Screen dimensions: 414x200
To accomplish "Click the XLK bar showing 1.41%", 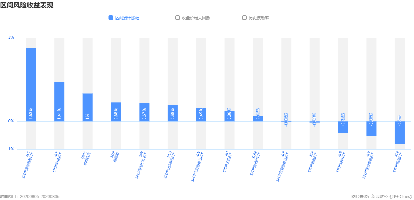I will [x=59, y=102].
